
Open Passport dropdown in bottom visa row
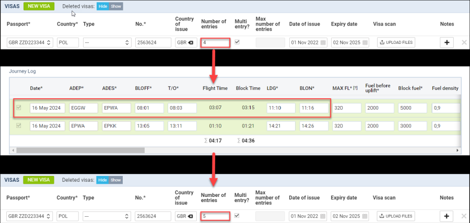pyautogui.click(x=30, y=216)
